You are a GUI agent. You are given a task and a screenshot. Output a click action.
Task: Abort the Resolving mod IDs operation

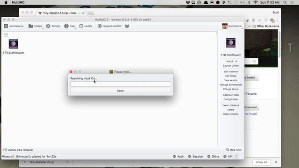tap(121, 91)
